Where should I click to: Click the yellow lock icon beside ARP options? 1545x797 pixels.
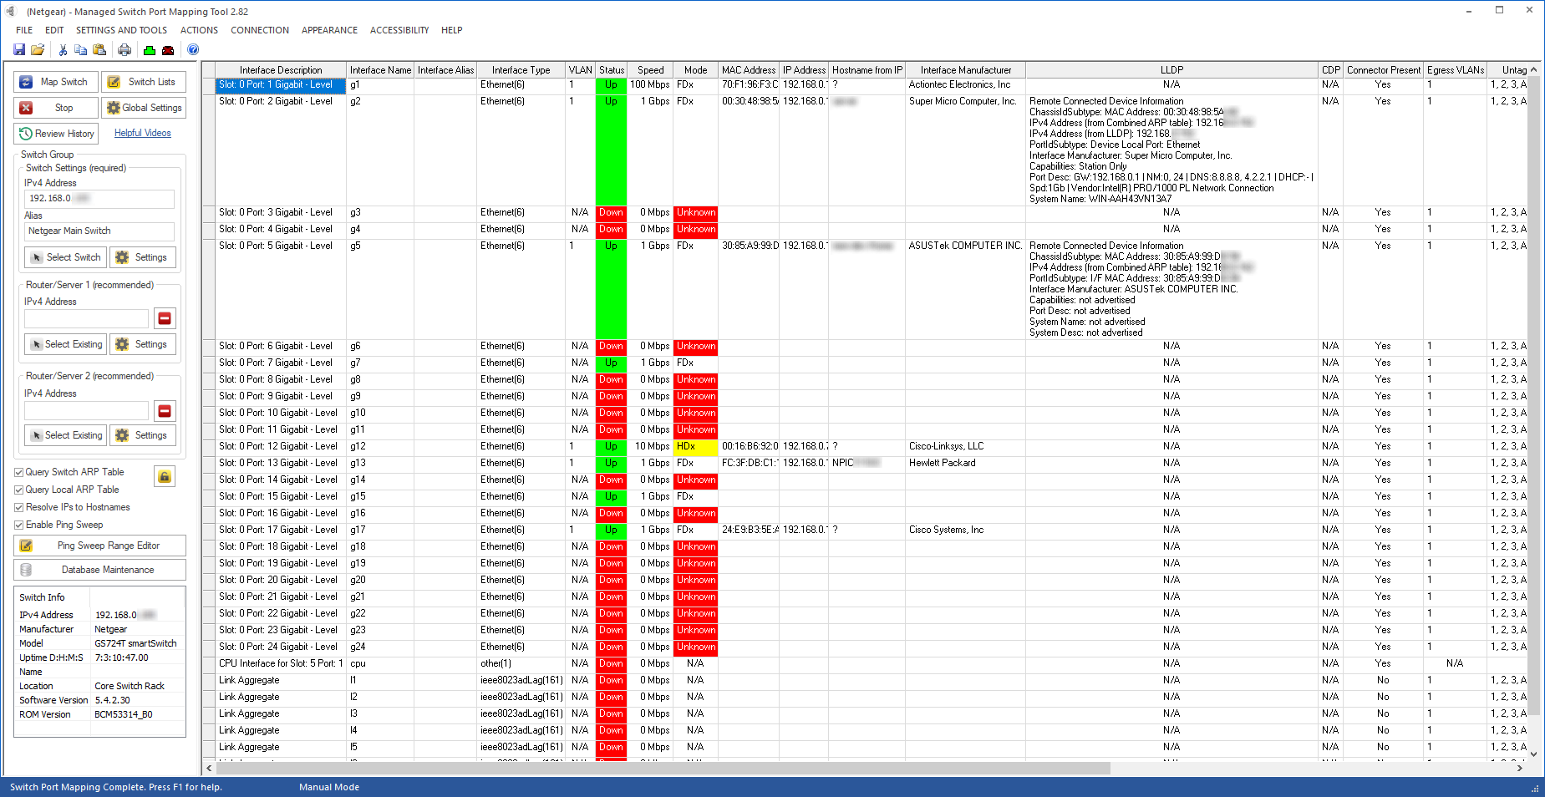coord(164,475)
